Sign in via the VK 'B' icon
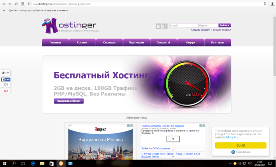 point(158,26)
